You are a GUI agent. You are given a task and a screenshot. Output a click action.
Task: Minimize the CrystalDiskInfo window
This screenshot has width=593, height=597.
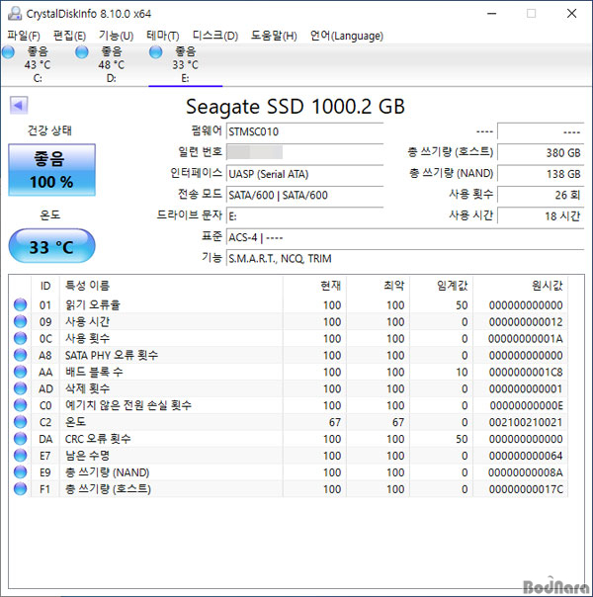point(492,14)
